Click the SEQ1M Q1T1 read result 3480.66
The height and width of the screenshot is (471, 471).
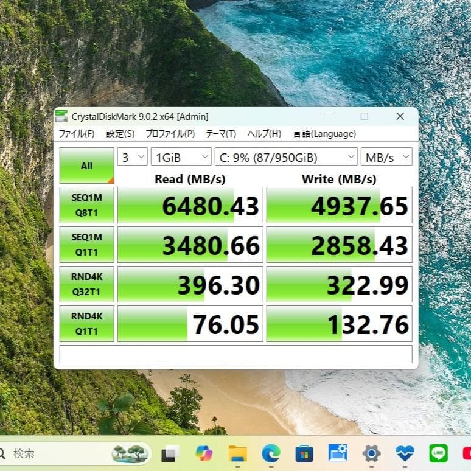pos(190,245)
